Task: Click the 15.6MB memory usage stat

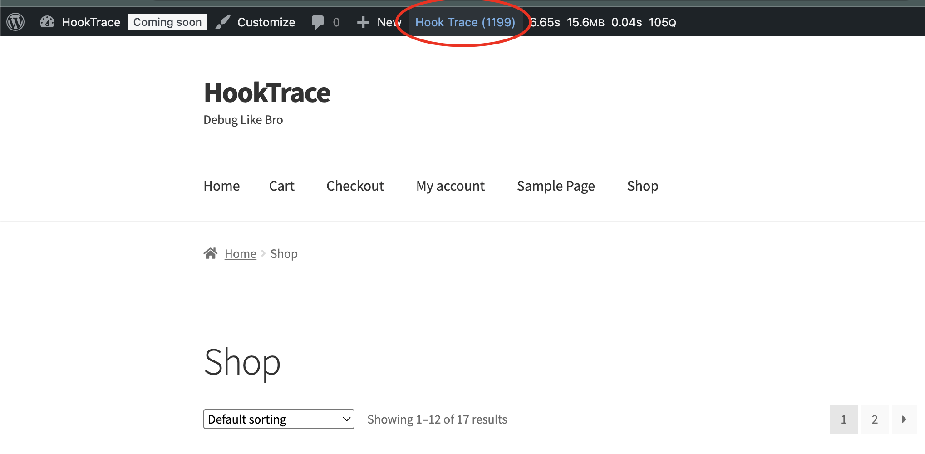Action: [x=586, y=22]
